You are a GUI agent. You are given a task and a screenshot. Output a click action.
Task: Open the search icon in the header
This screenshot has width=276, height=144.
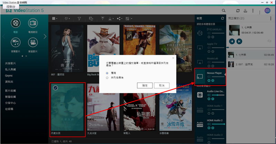coord(224,11)
